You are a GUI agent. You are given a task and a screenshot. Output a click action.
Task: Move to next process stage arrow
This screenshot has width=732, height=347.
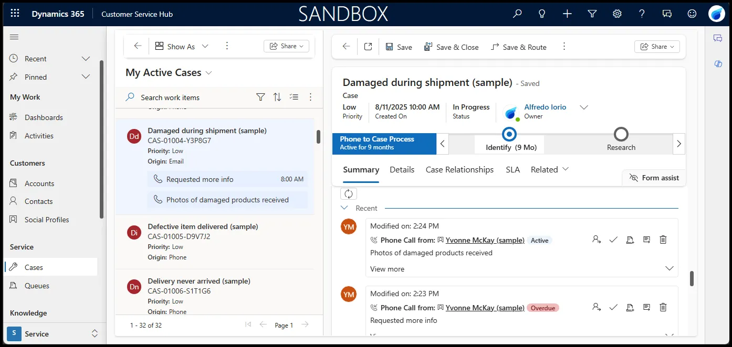679,144
